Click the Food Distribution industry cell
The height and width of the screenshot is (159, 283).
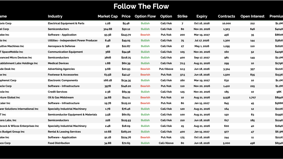point(59,143)
